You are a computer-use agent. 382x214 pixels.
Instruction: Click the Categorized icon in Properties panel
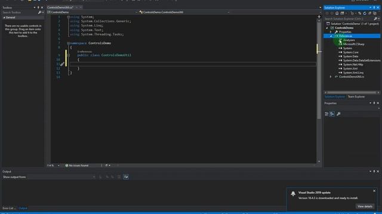[326, 114]
